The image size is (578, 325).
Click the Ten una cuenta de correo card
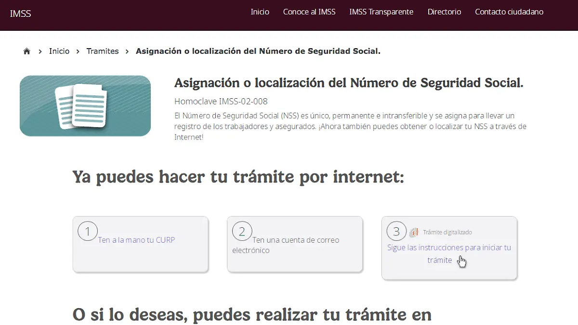[x=295, y=245]
